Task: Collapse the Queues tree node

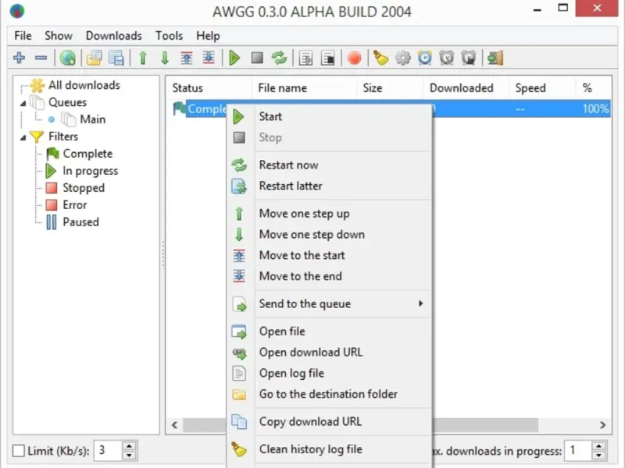Action: click(x=23, y=103)
